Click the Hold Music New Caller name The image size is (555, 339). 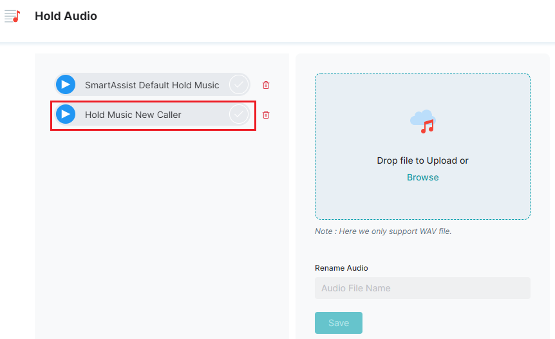pyautogui.click(x=133, y=115)
